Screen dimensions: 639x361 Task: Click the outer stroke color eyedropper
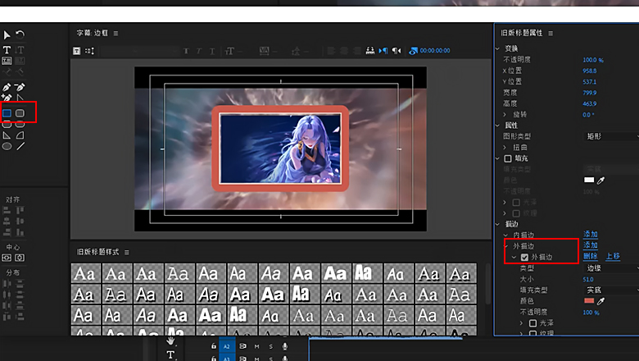[x=600, y=301]
